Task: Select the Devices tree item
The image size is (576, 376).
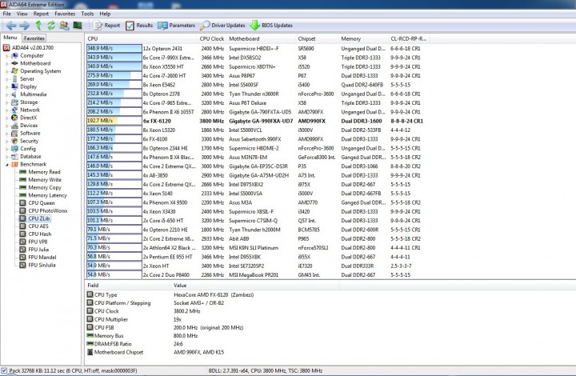Action: point(29,126)
